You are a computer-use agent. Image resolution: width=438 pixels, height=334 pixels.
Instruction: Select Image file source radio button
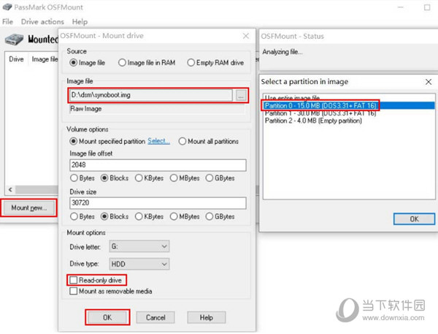(x=73, y=63)
